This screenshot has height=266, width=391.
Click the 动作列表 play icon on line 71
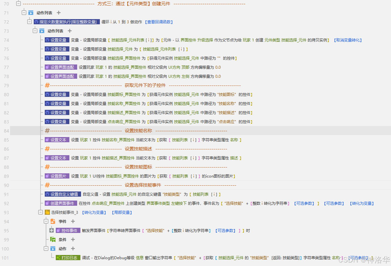coord(31,13)
